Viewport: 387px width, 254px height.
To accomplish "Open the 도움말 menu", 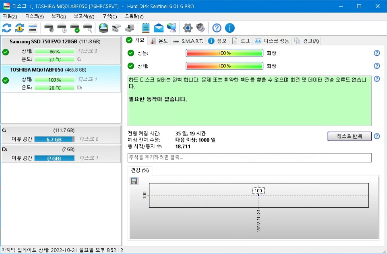I will tap(134, 16).
